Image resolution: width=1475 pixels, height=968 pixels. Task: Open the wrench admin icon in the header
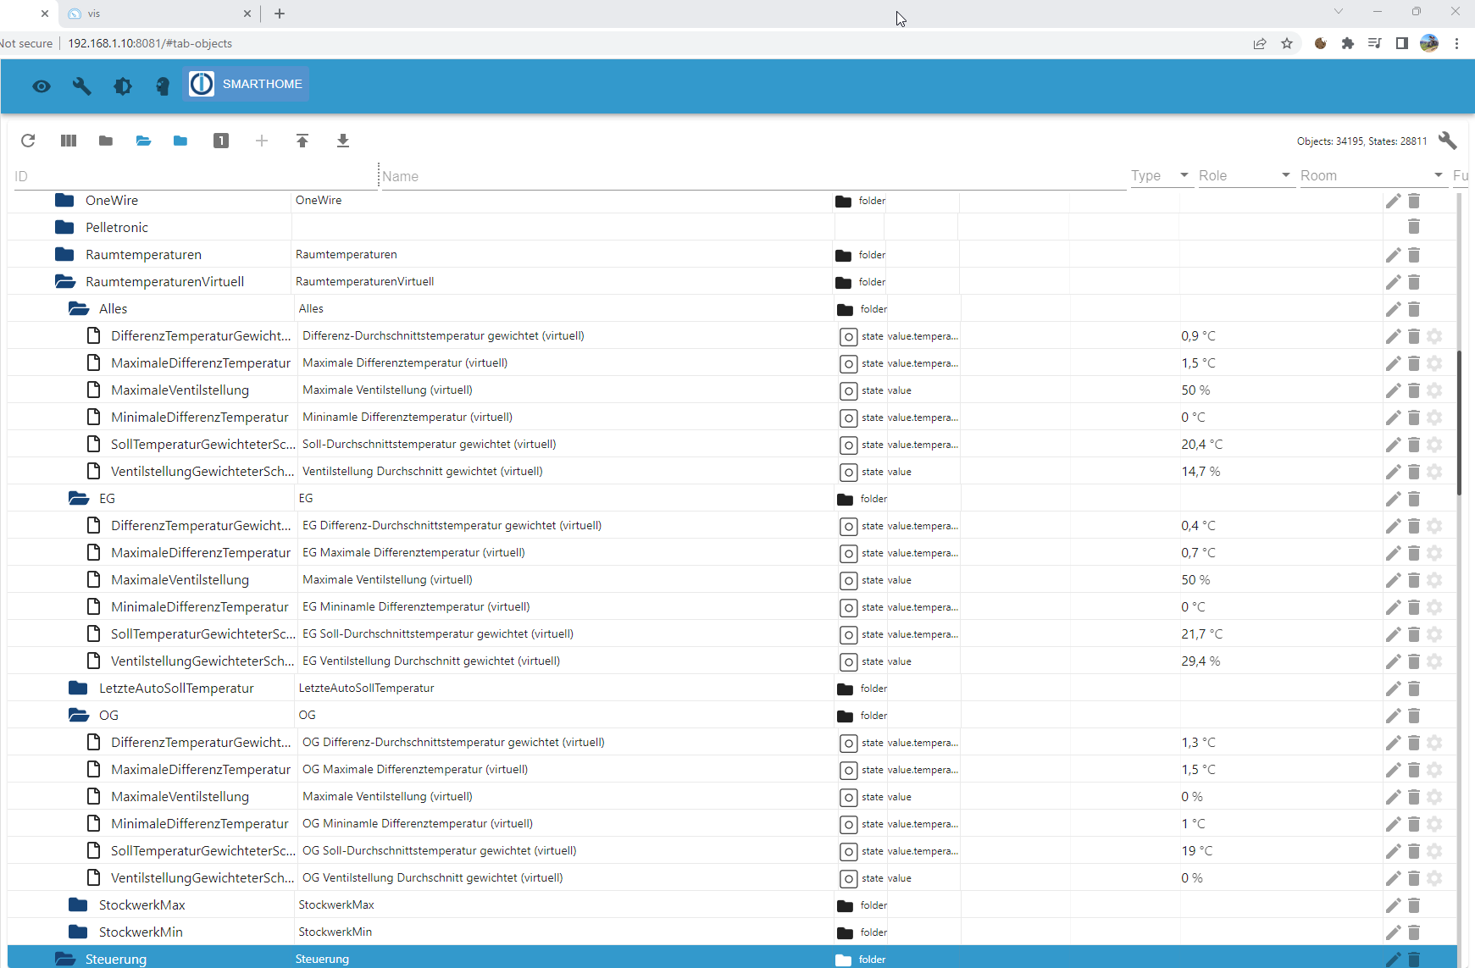click(81, 86)
